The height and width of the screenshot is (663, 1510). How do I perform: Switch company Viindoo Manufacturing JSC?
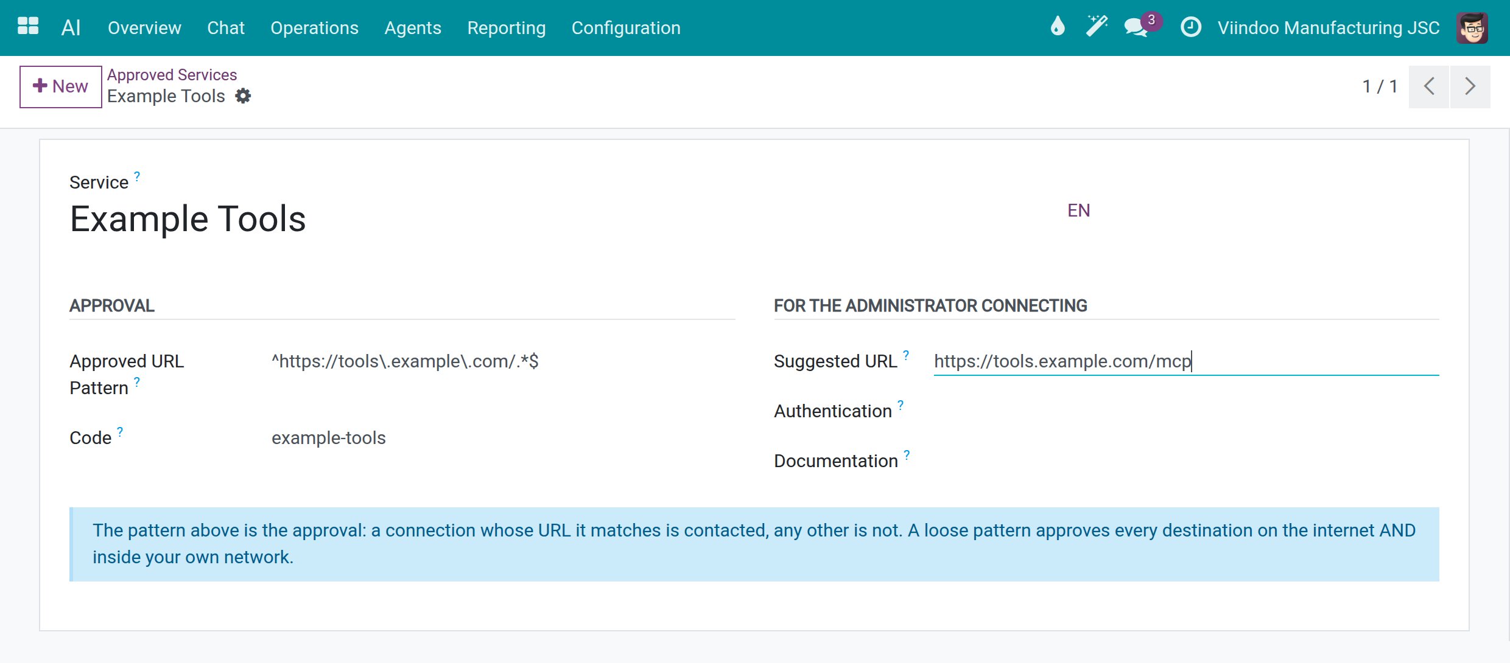[x=1329, y=27]
